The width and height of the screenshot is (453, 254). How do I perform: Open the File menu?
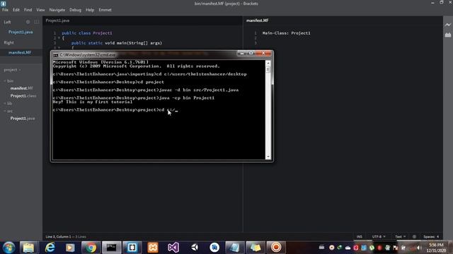(x=5, y=10)
